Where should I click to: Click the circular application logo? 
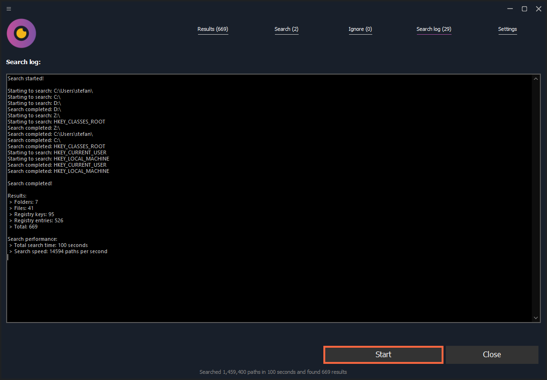click(21, 33)
